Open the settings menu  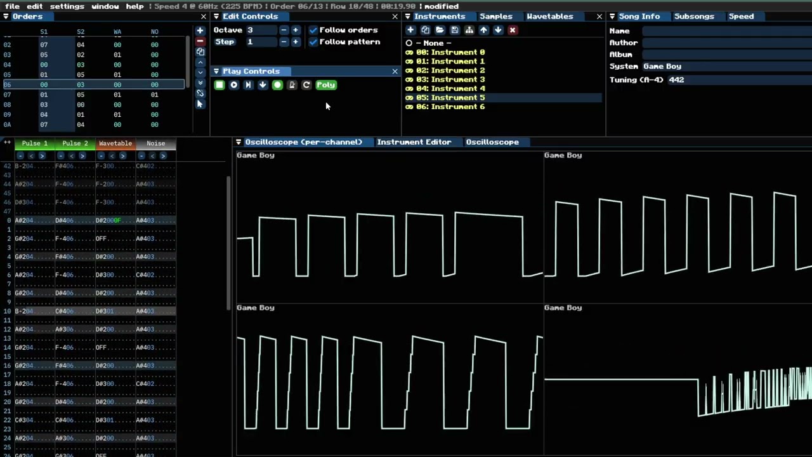point(67,6)
